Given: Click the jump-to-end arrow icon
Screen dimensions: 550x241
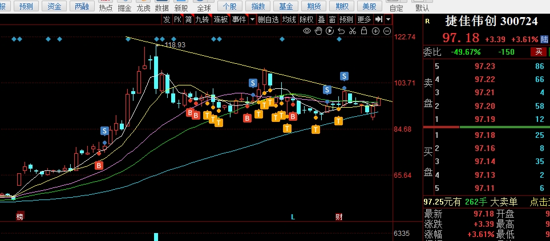Looking at the screenshot, I should pos(378,19).
